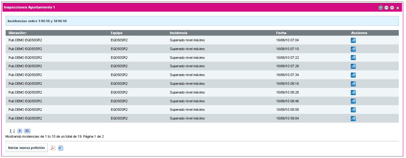View graph for 16/06/10 07:22 incident
The width and height of the screenshot is (406, 158).
tap(353, 58)
